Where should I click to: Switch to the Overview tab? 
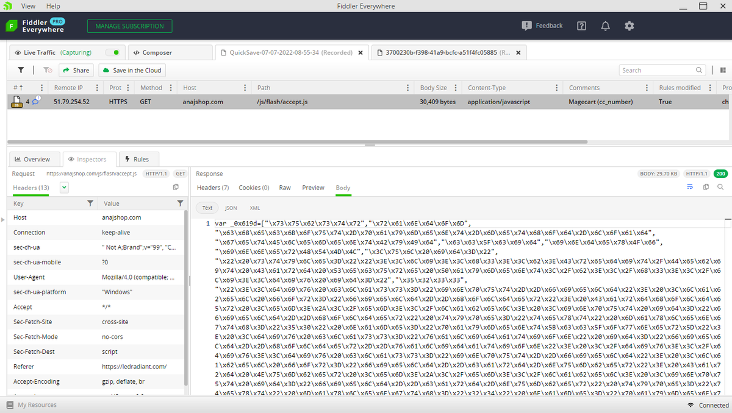pos(35,159)
